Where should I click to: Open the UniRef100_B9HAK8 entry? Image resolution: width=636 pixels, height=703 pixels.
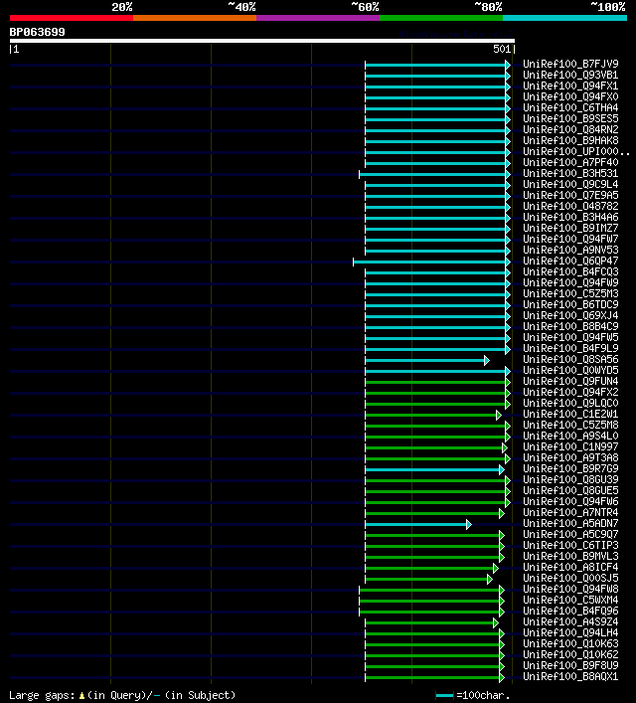point(570,141)
